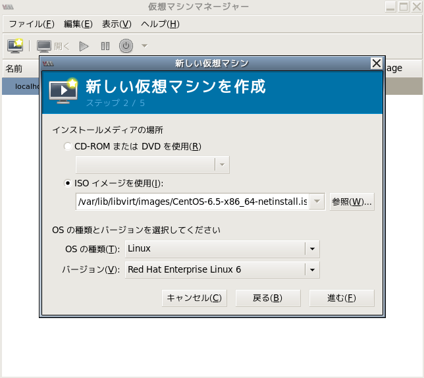The width and height of the screenshot is (424, 378).
Task: Close the 新しい仮想マシン dialog
Action: click(x=377, y=63)
